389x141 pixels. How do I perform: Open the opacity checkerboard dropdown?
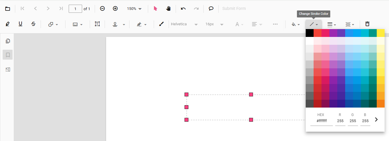pos(350,24)
